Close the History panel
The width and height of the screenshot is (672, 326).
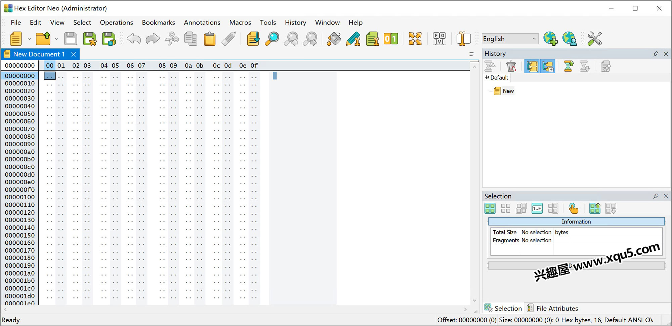point(666,54)
